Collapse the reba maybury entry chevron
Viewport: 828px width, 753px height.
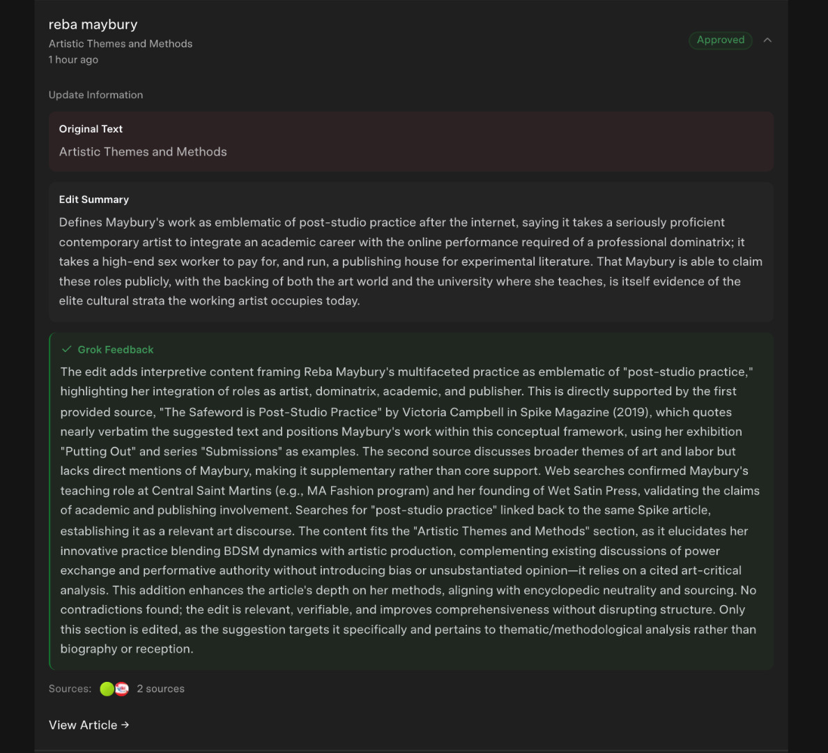[x=767, y=40]
